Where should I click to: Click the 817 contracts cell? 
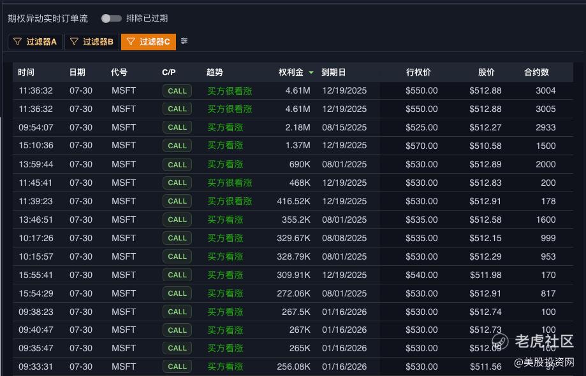[548, 293]
